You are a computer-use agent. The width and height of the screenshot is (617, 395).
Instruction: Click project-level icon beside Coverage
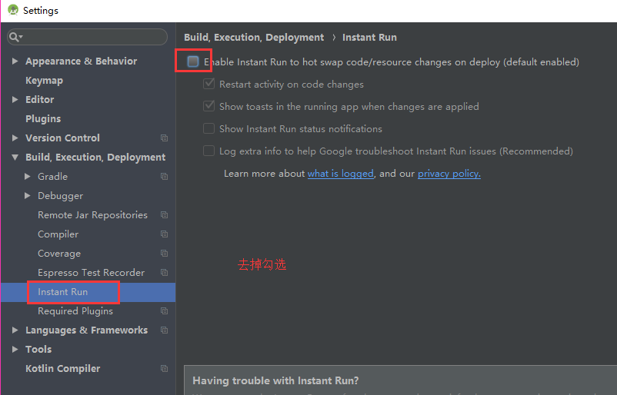point(164,254)
